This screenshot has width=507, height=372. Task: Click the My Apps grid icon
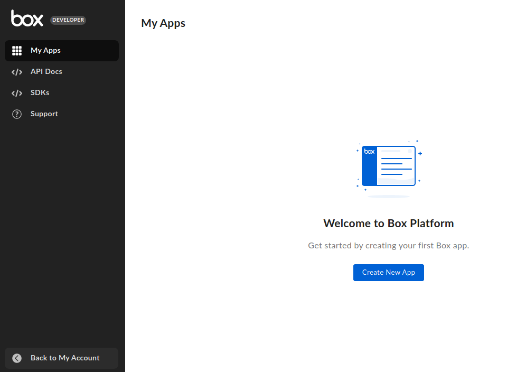[16, 50]
